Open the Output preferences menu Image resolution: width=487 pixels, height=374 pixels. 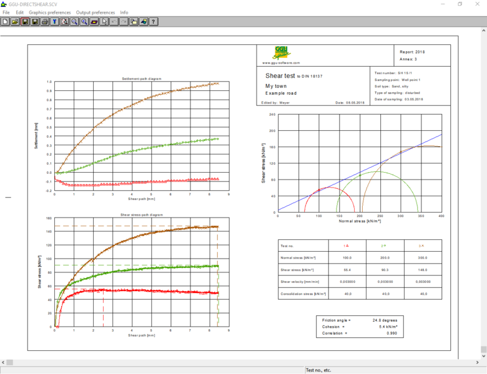tap(96, 12)
